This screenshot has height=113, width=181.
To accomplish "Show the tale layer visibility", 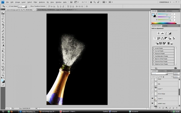I will [x=152, y=84].
